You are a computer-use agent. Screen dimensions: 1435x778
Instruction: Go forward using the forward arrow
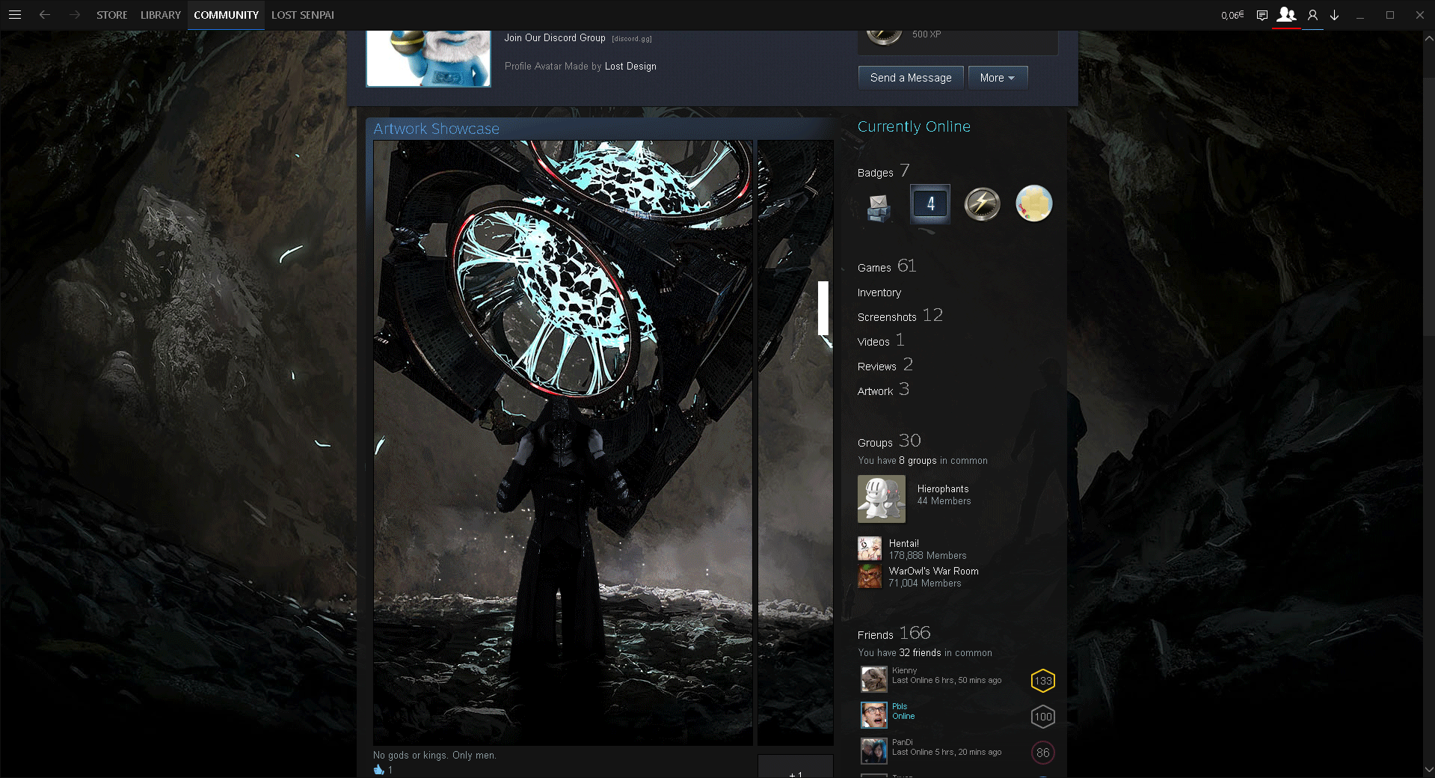74,15
